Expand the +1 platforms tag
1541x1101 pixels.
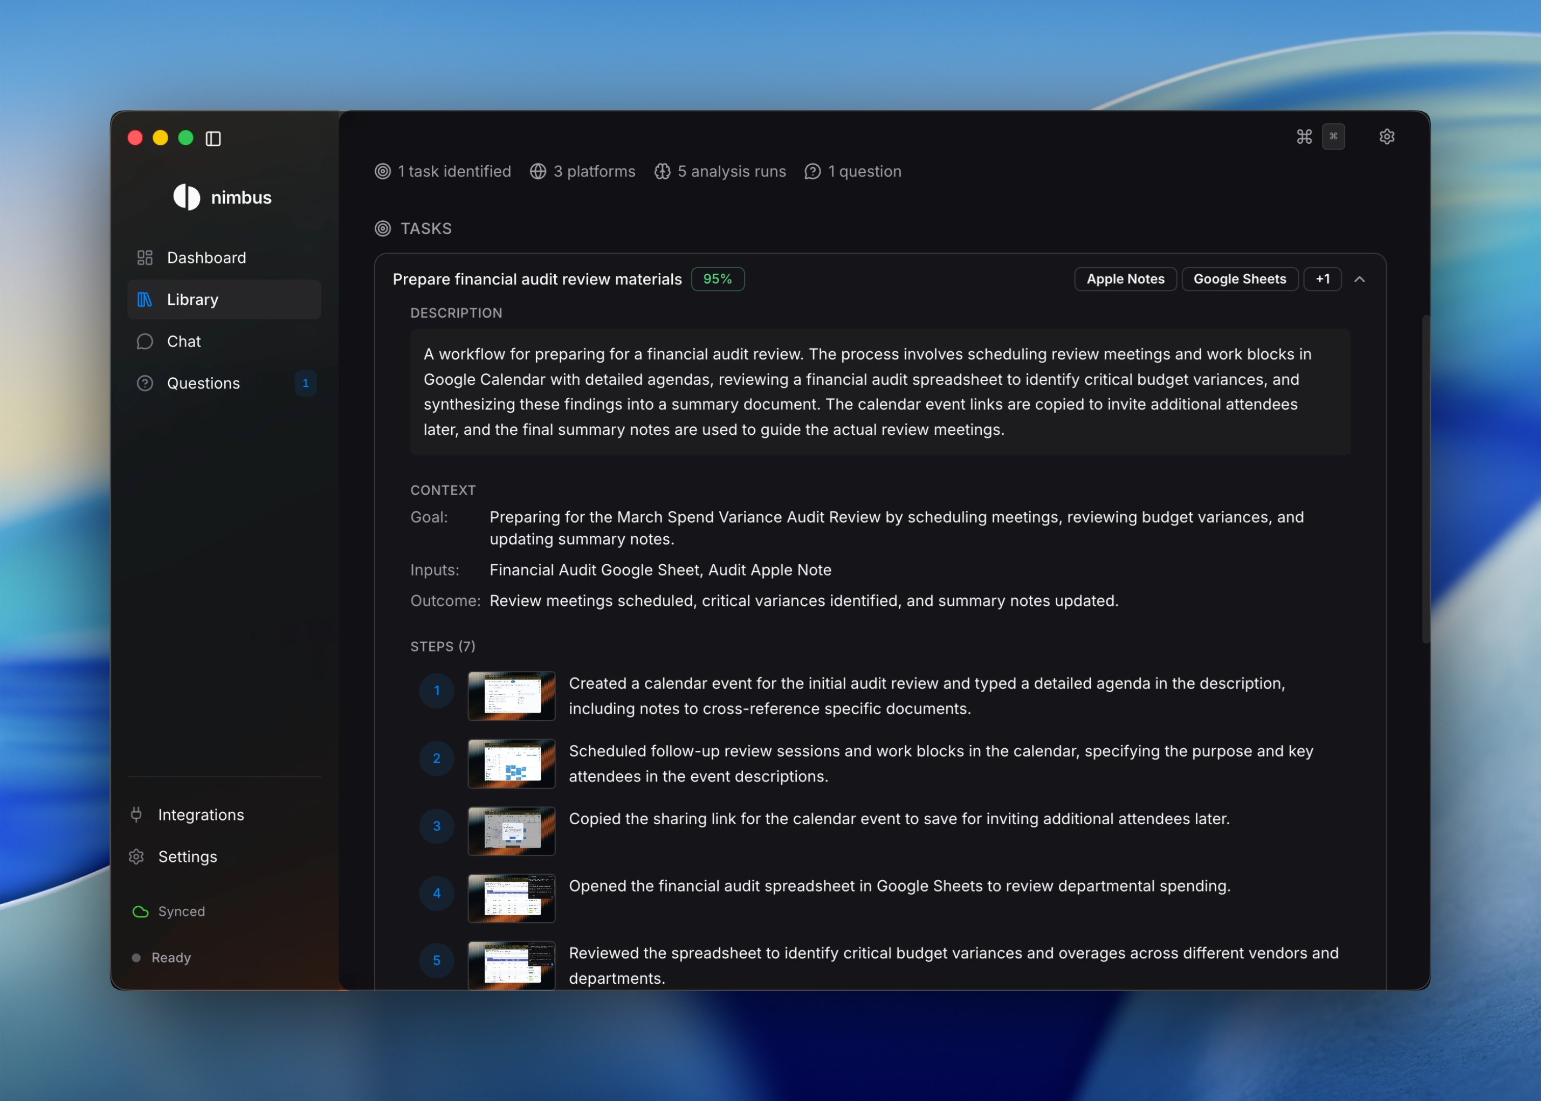1322,279
